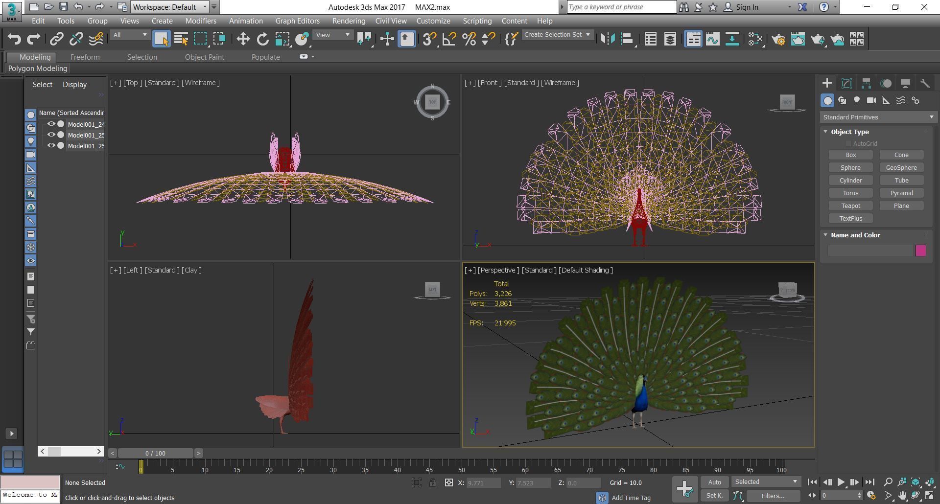This screenshot has height=504, width=940.
Task: Collapse the Name and Color rollout
Action: [826, 235]
